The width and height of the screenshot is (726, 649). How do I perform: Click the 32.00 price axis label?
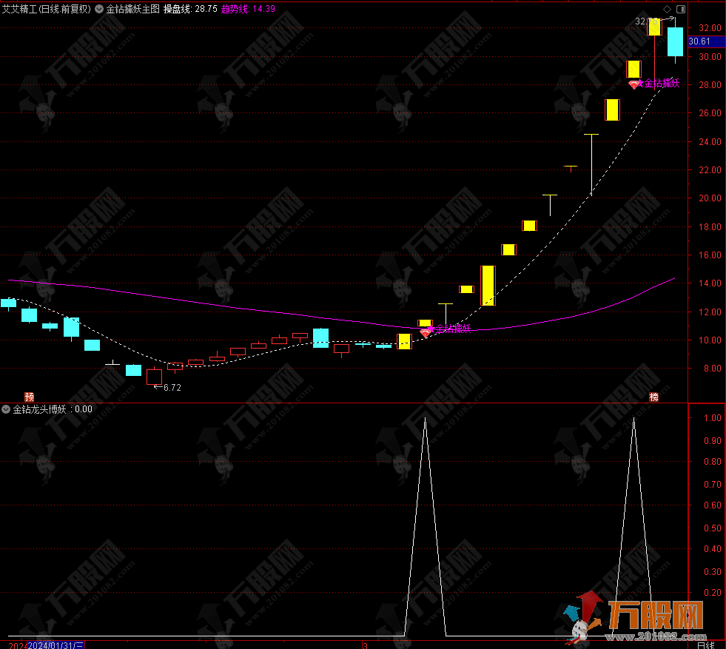[x=710, y=28]
